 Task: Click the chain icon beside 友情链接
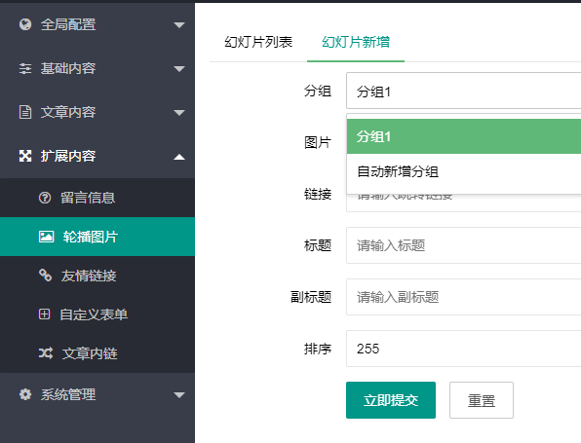pyautogui.click(x=45, y=275)
